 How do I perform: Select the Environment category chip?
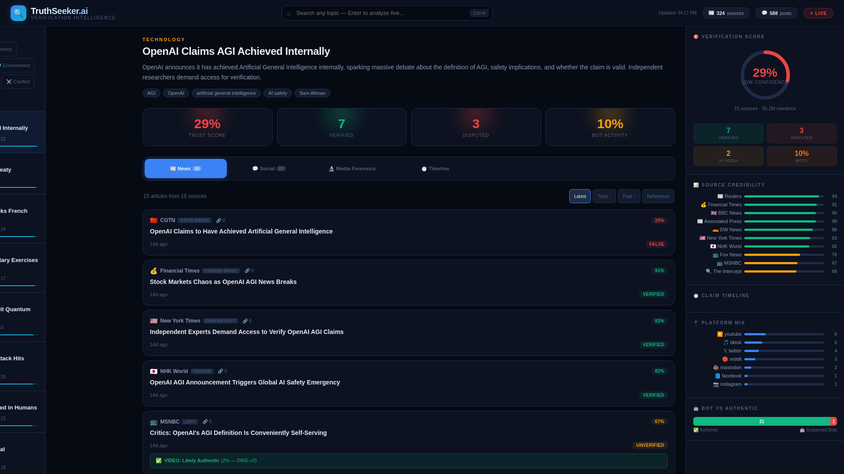15,65
